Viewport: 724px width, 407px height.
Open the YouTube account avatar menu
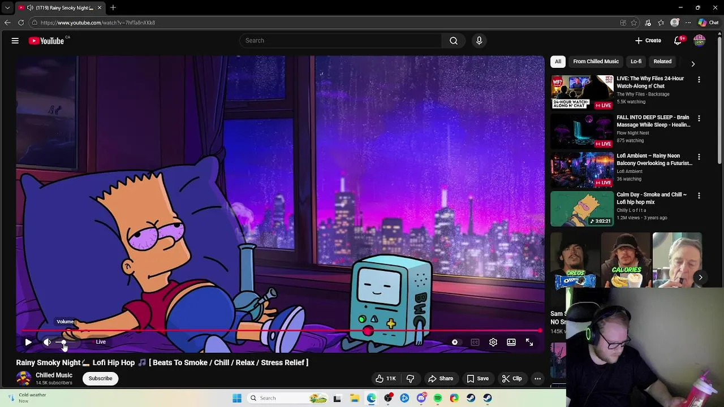(700, 41)
